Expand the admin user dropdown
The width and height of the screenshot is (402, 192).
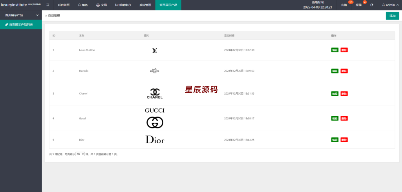(391, 5)
